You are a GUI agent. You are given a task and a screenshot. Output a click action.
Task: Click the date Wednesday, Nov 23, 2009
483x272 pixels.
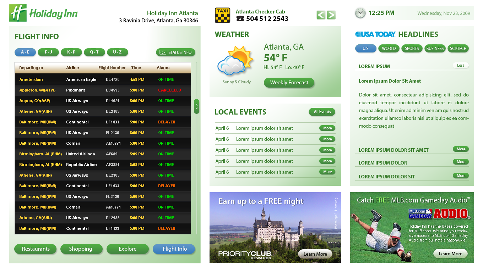[x=444, y=13]
